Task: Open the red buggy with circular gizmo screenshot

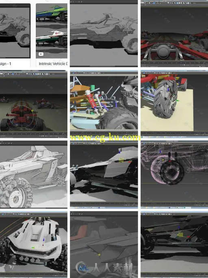Action: click(34, 104)
